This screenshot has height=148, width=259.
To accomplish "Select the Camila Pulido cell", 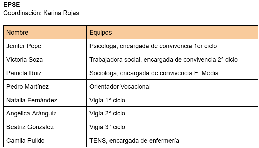I will click(25, 140).
